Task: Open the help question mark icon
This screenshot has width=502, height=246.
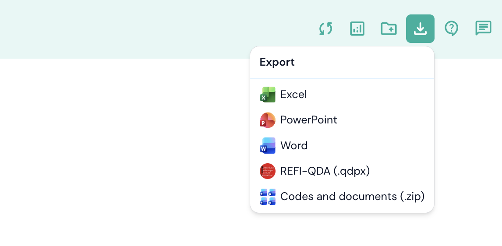Action: (x=451, y=29)
